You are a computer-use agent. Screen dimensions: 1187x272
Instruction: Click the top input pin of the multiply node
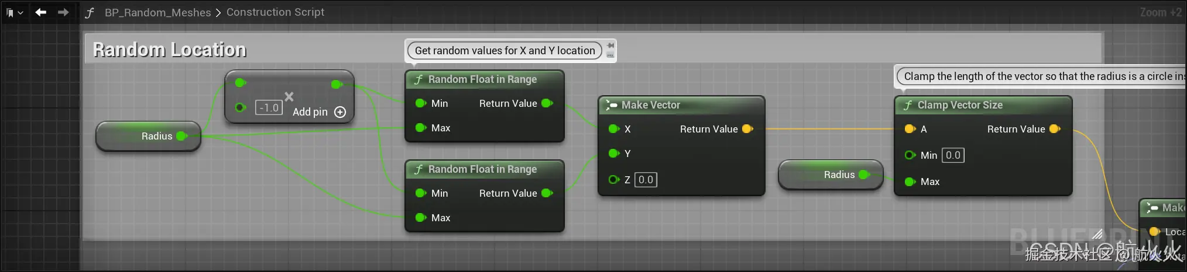[x=241, y=83]
